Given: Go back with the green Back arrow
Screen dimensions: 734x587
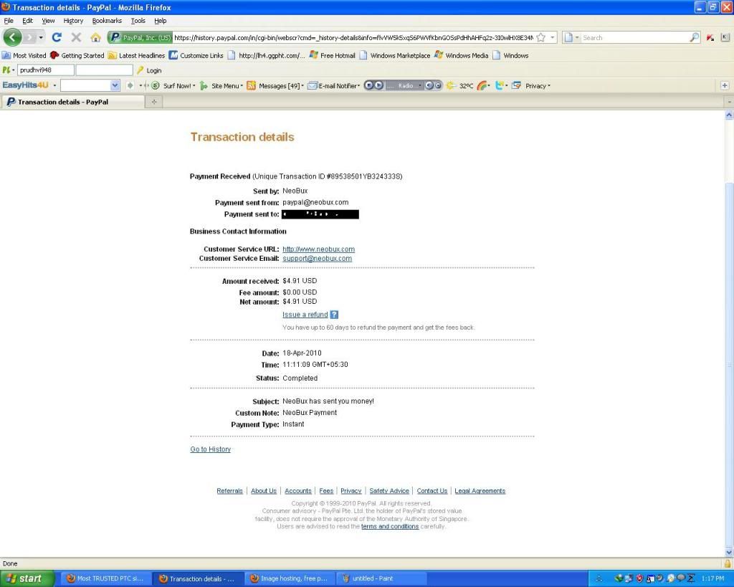Looking at the screenshot, I should point(13,37).
